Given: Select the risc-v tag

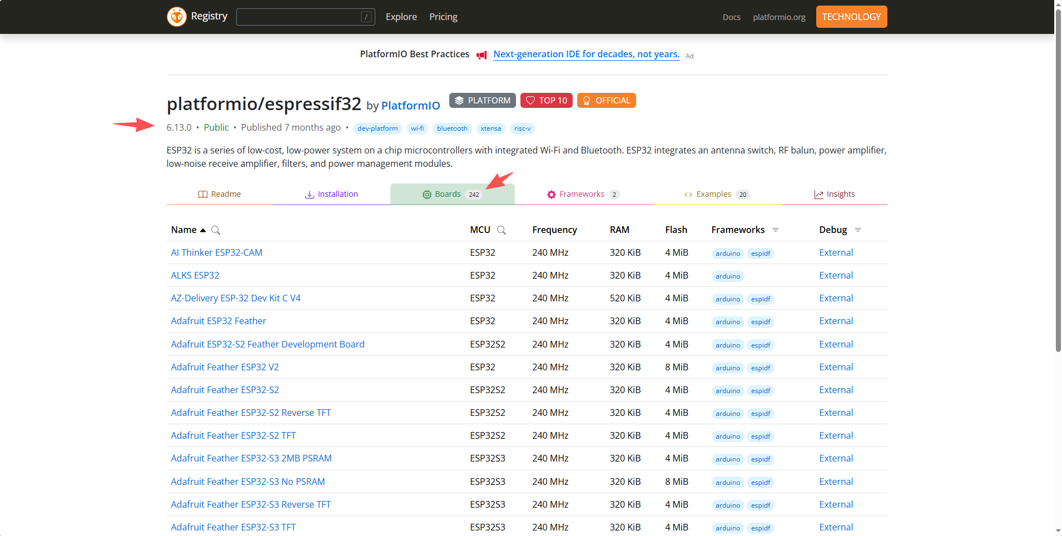Looking at the screenshot, I should 522,128.
